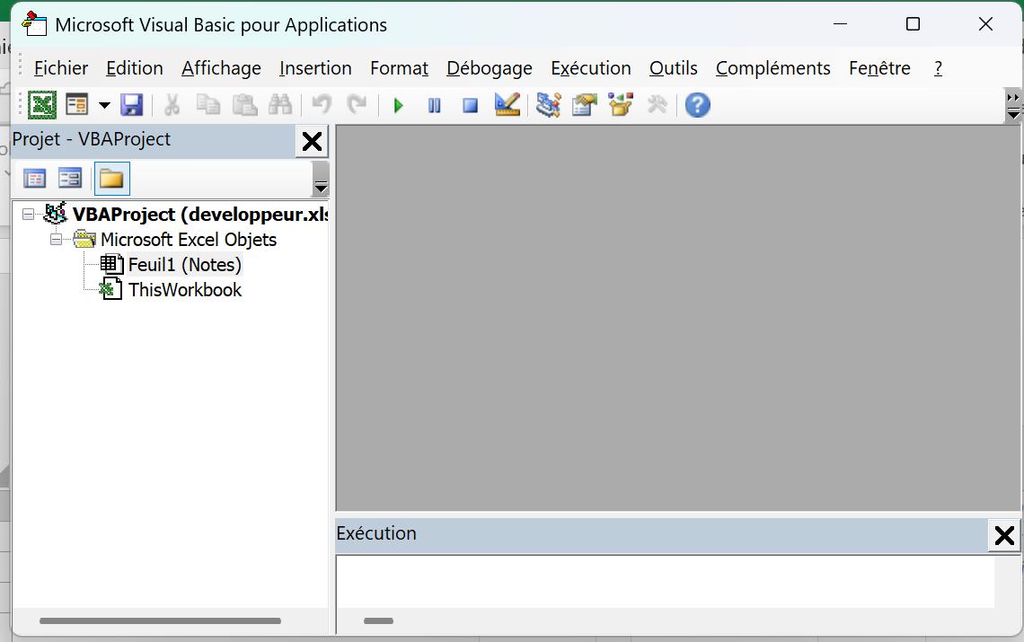Screen dimensions: 1024x642
Task: Open the Fenêtre menu
Action: tap(879, 68)
